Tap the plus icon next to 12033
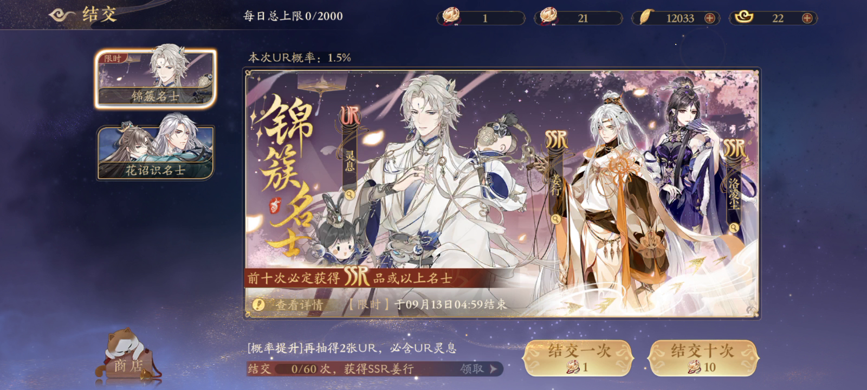 709,18
